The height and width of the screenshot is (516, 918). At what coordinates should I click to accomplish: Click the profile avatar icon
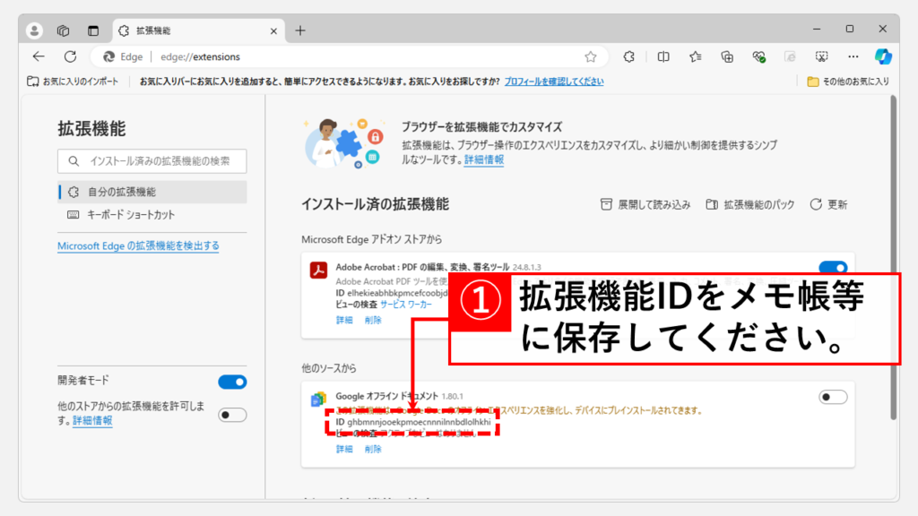(35, 30)
